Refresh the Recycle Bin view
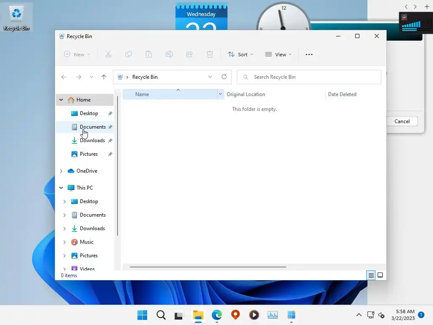The image size is (433, 325). (x=224, y=77)
